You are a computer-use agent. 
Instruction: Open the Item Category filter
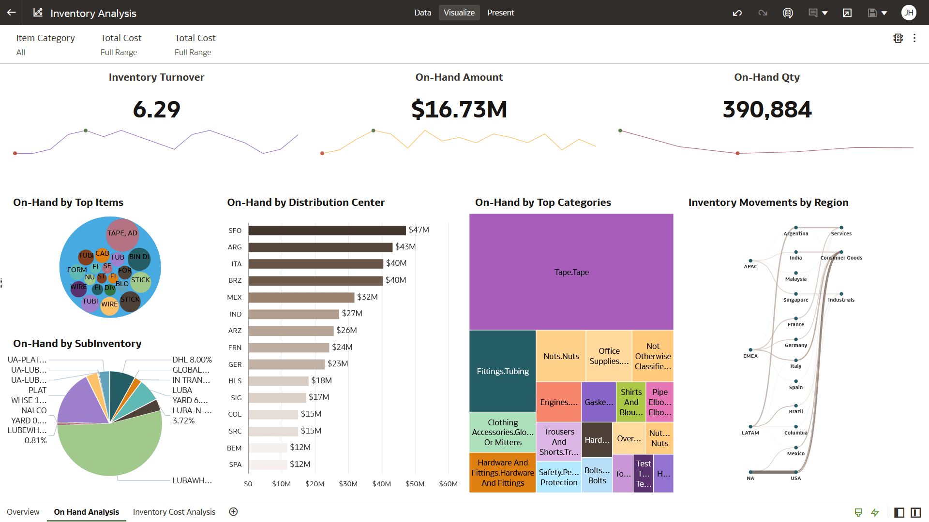[x=45, y=44]
